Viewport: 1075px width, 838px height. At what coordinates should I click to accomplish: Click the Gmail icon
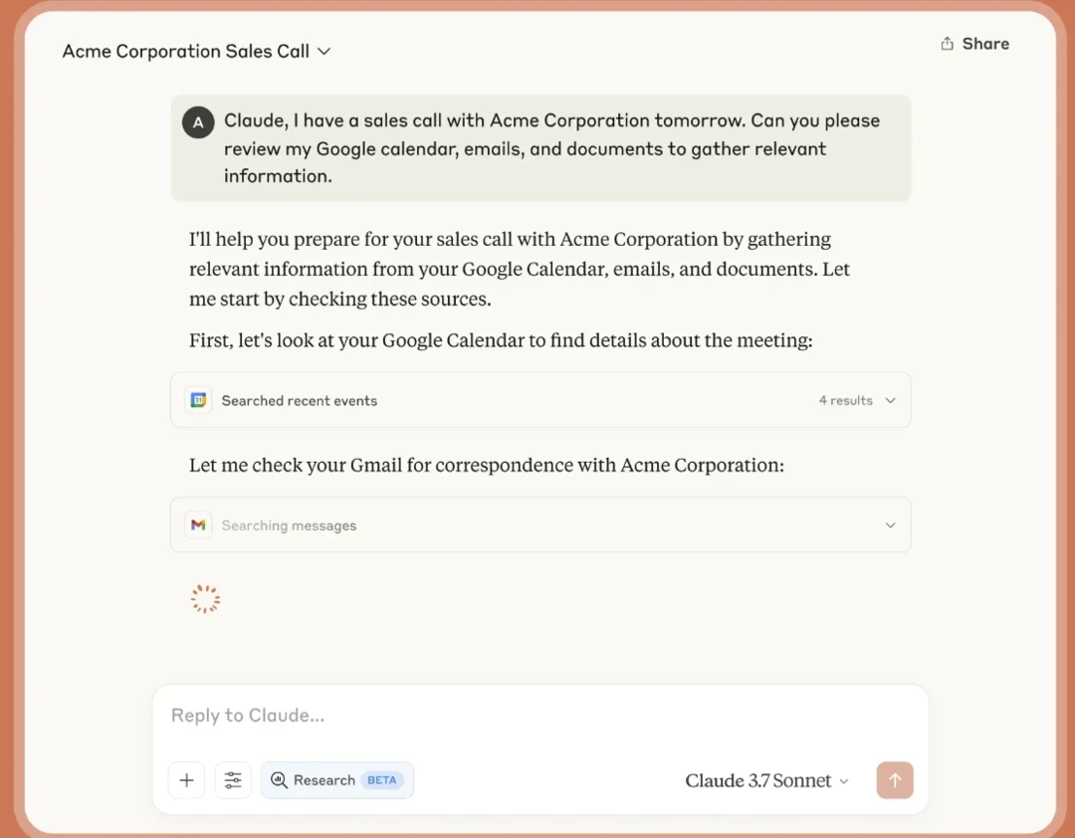pyautogui.click(x=198, y=525)
